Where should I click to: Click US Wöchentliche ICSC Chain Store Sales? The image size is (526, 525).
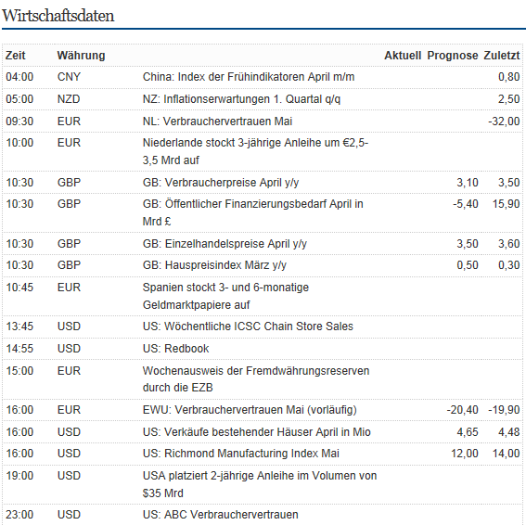click(248, 327)
